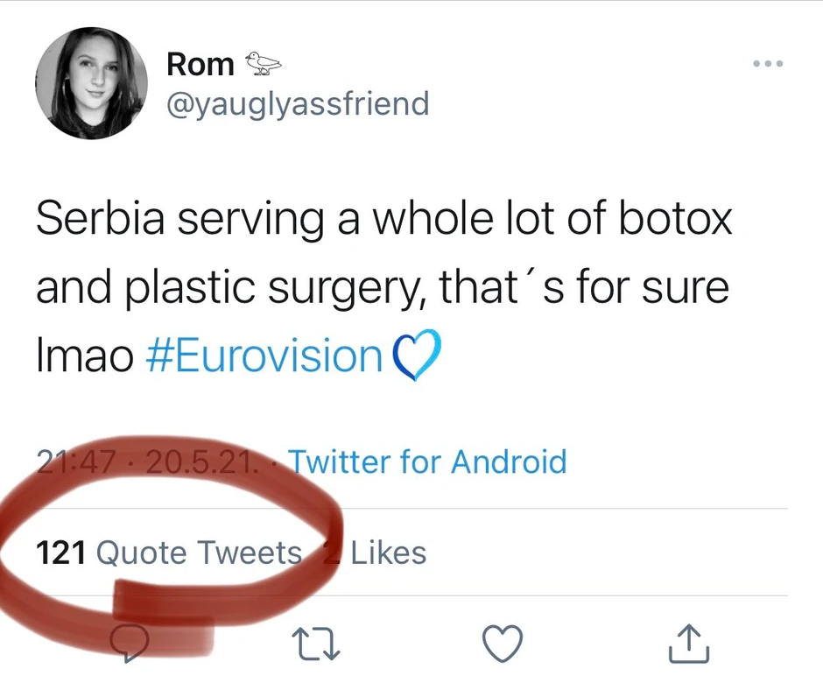Viewport: 823px width, 683px height.
Task: Click the word "lmao" in the tweet
Action: coord(84,356)
